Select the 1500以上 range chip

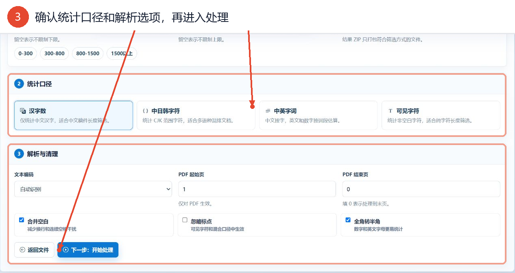[122, 53]
